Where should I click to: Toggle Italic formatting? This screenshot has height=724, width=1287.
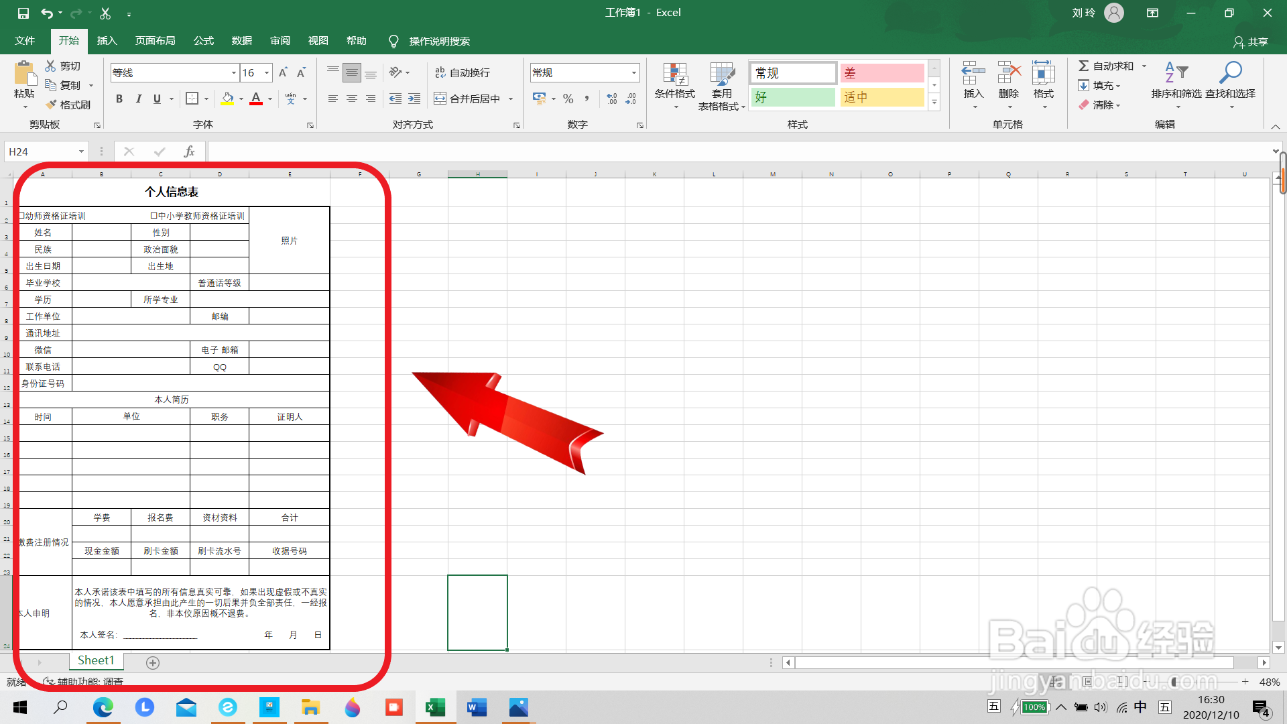tap(138, 99)
